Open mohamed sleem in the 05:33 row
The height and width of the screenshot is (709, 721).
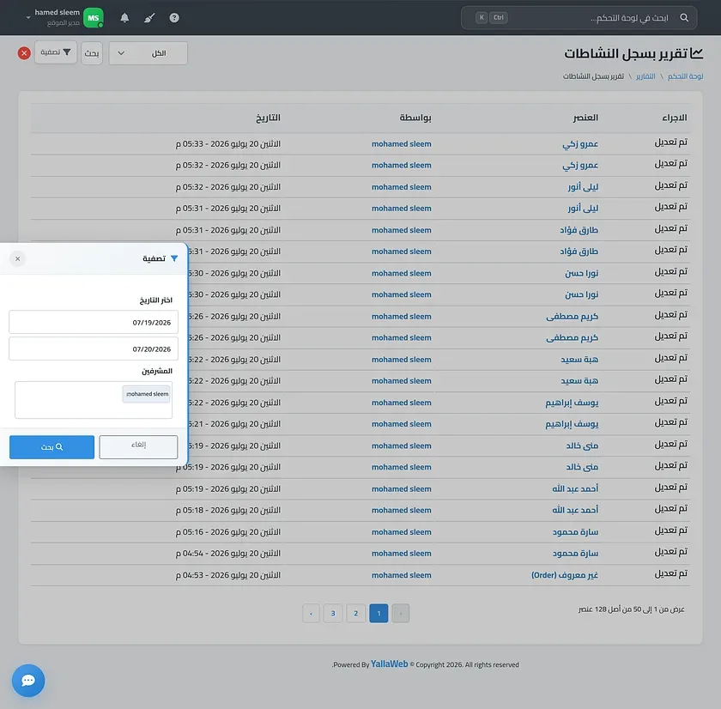pyautogui.click(x=402, y=144)
